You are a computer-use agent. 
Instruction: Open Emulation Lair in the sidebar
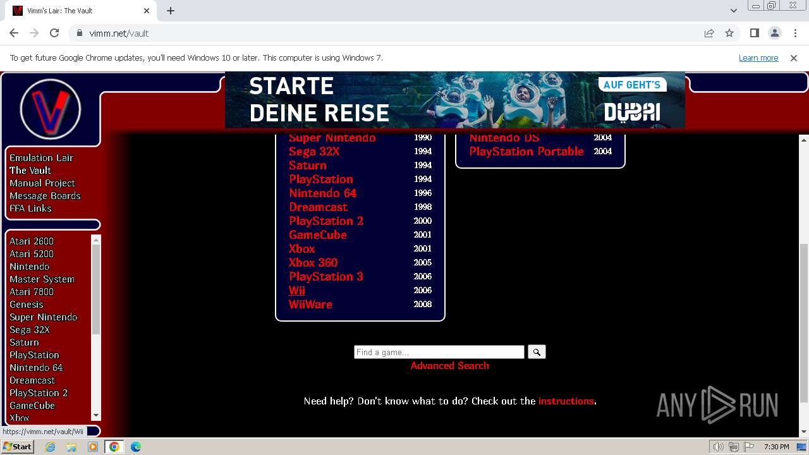[41, 157]
